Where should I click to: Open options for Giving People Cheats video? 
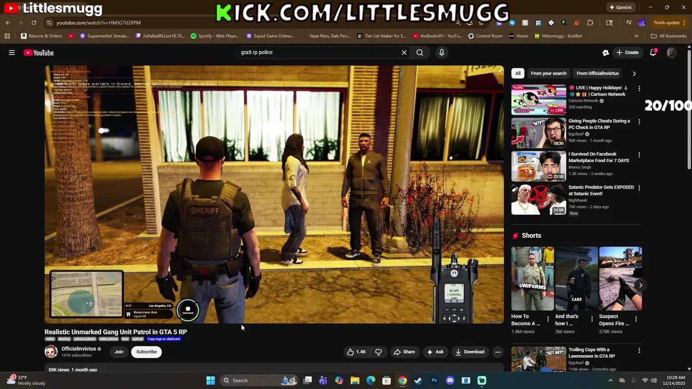coord(639,122)
